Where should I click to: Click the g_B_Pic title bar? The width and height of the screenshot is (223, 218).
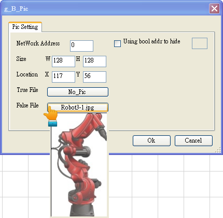click(104, 9)
